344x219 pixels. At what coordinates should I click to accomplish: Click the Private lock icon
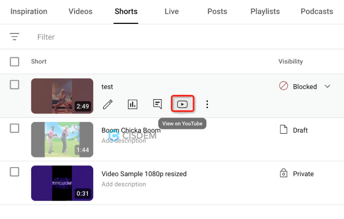click(x=283, y=174)
